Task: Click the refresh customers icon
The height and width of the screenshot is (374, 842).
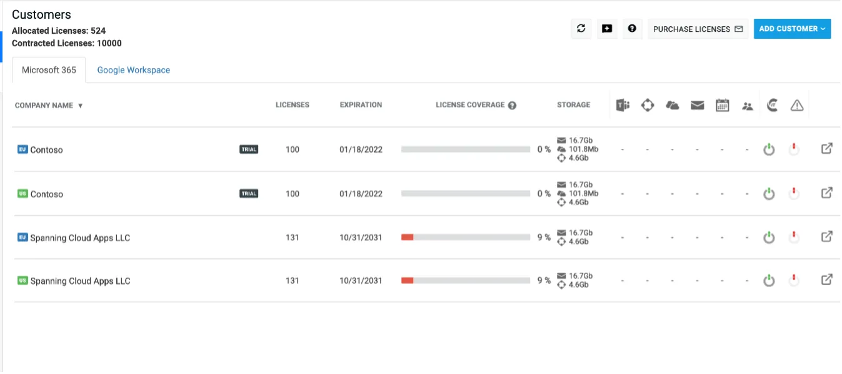Action: coord(581,29)
